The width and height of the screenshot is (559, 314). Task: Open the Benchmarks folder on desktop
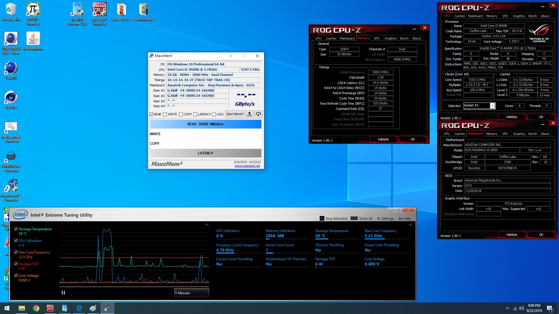pyautogui.click(x=144, y=12)
